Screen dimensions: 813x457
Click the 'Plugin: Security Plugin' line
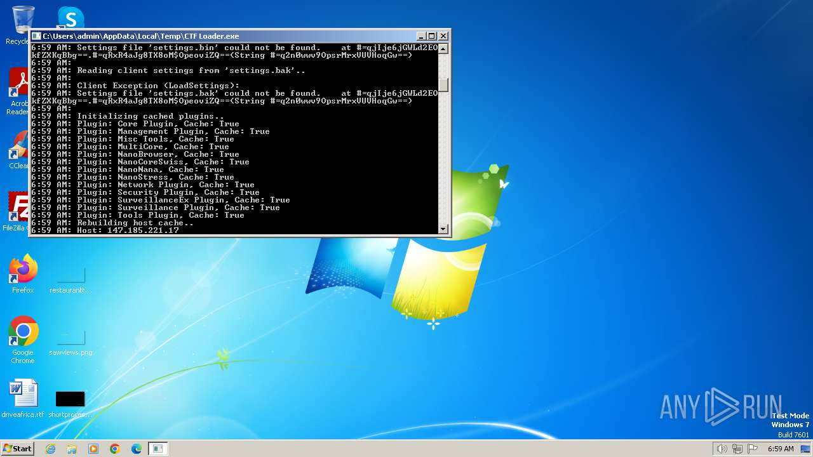[145, 192]
